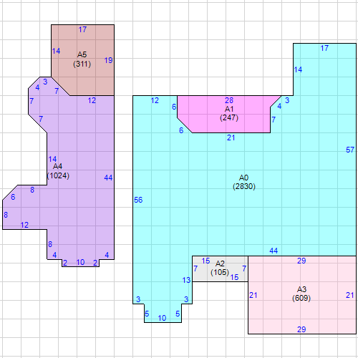358x358 pixels.
Task: Click the A2 (105) area label
Action: pos(220,268)
